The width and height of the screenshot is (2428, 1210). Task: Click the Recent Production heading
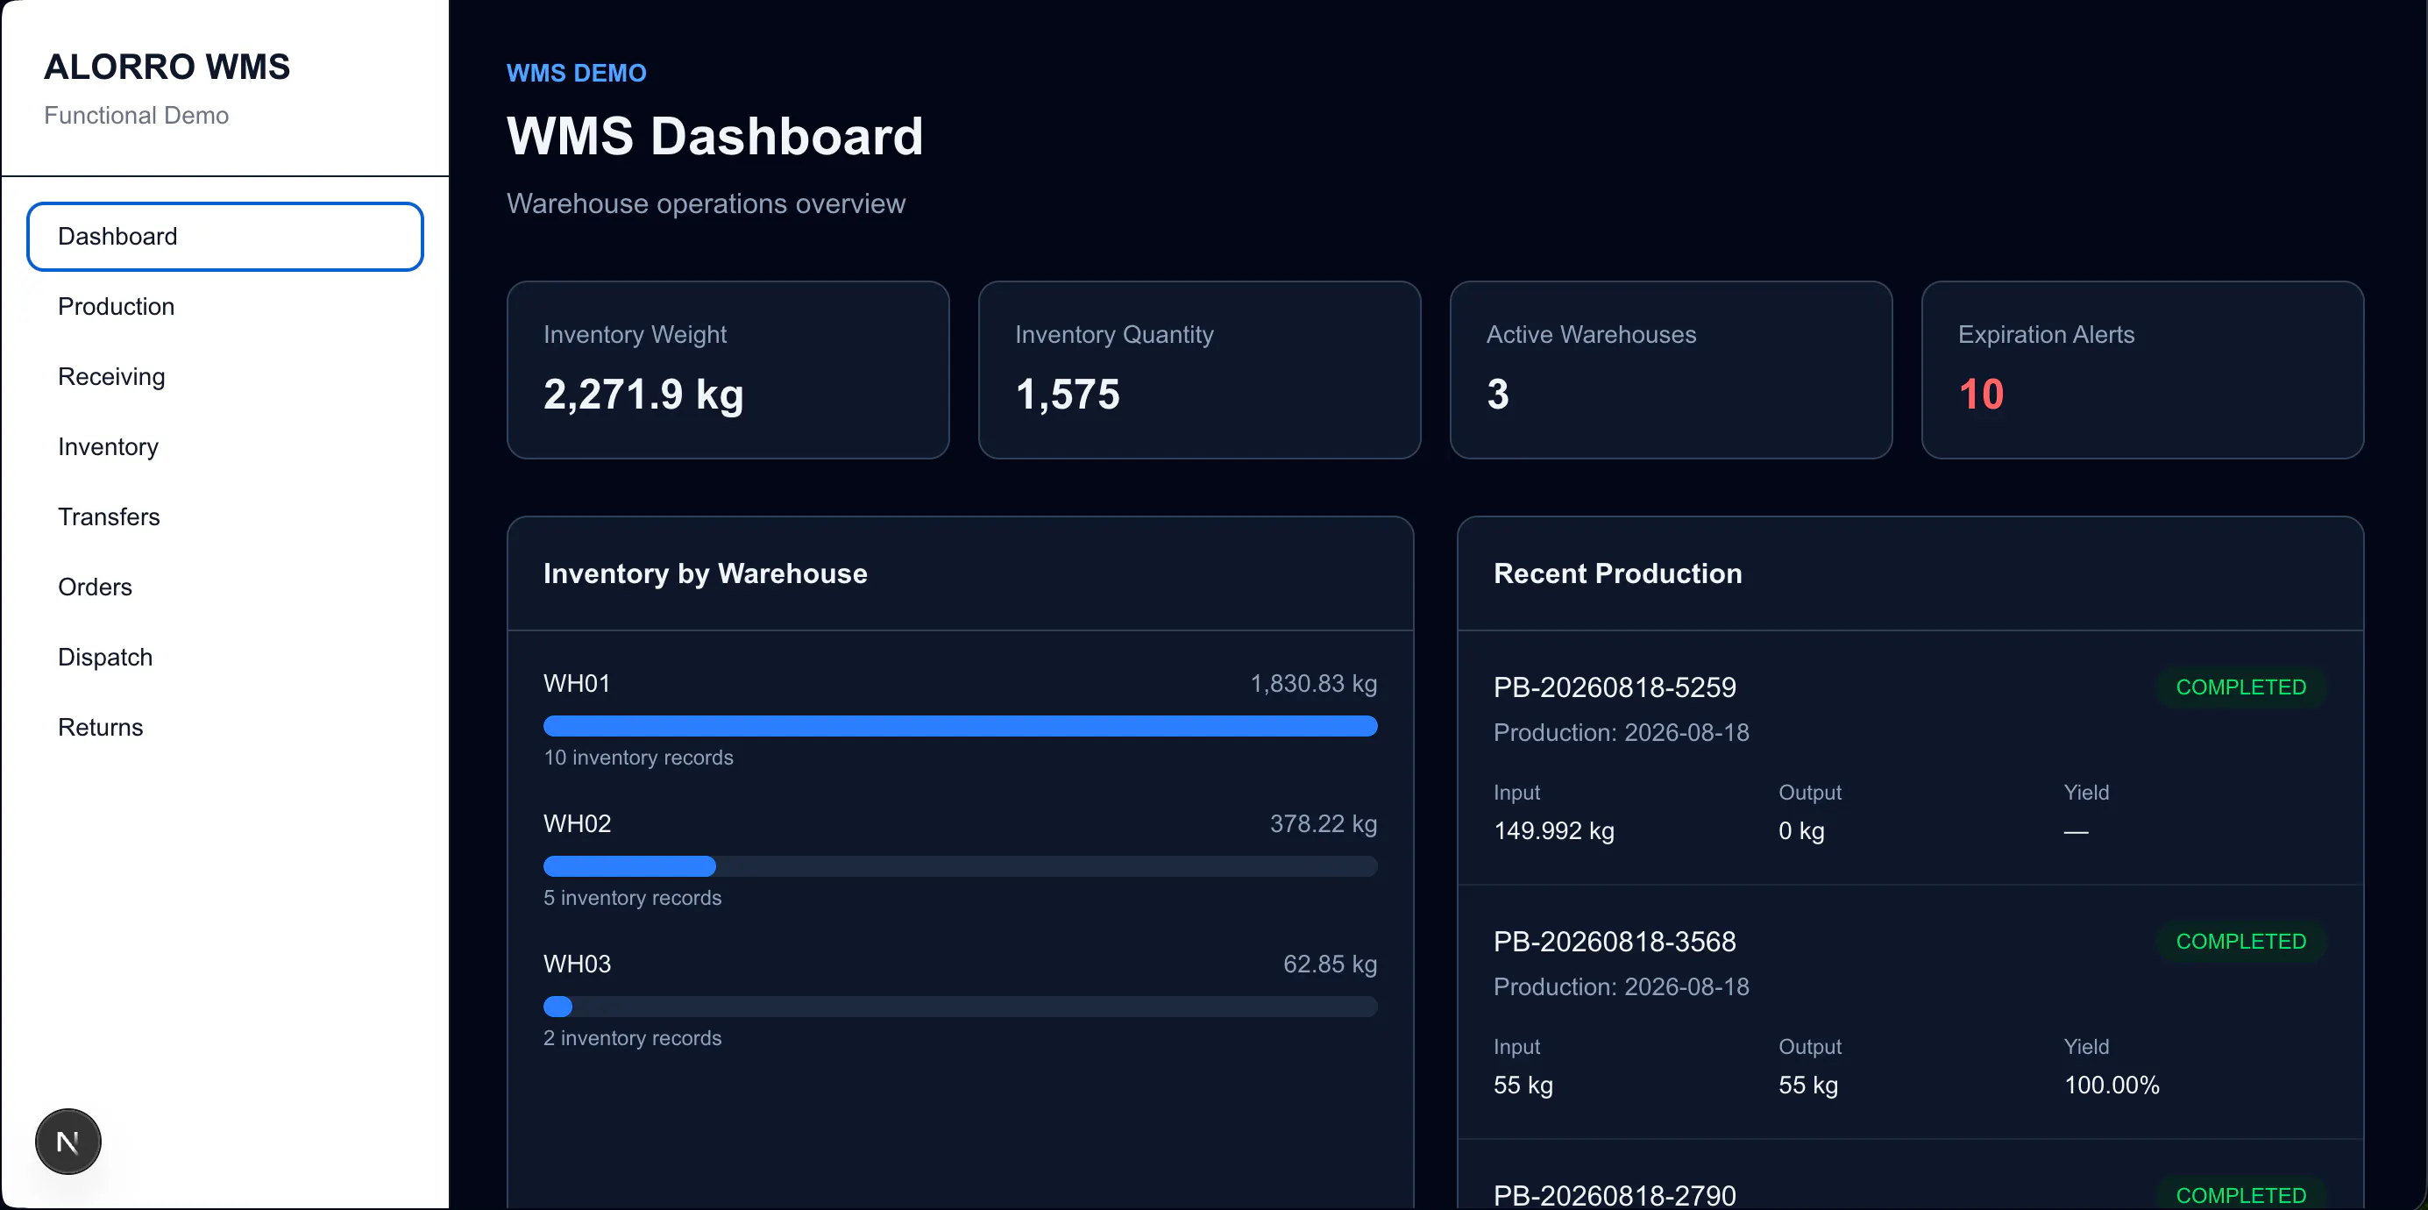tap(1617, 573)
